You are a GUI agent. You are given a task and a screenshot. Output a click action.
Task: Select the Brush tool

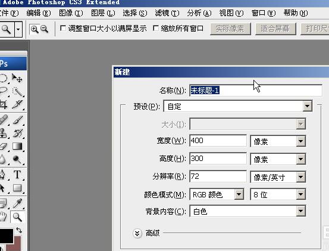point(17,120)
